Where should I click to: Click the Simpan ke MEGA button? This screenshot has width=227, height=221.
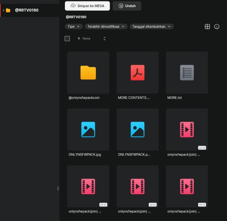(x=87, y=6)
